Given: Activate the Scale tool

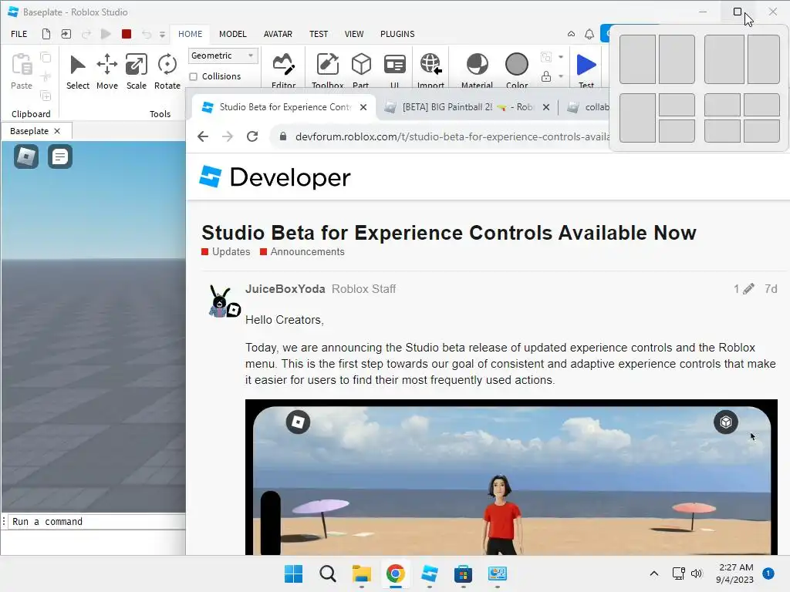Looking at the screenshot, I should click(136, 72).
